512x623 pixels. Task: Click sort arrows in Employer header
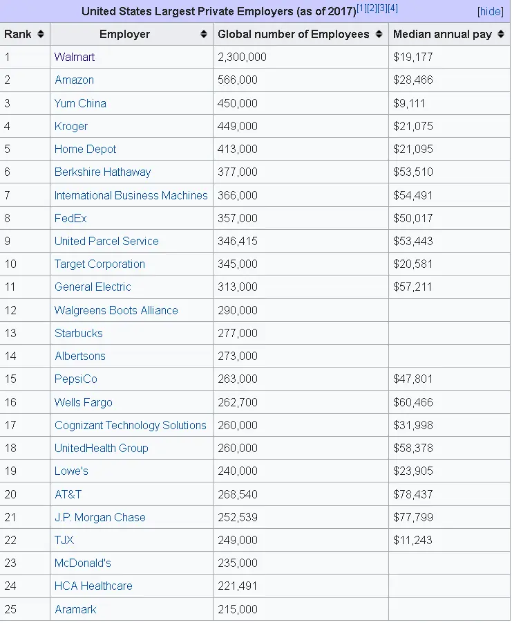tap(204, 35)
